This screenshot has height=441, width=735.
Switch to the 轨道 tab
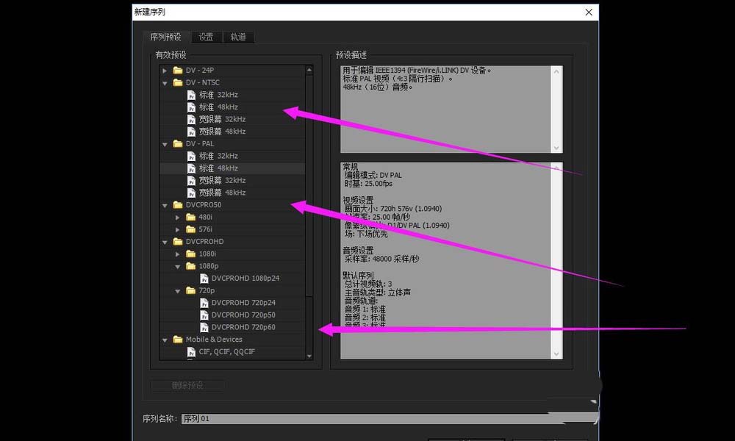tap(238, 36)
